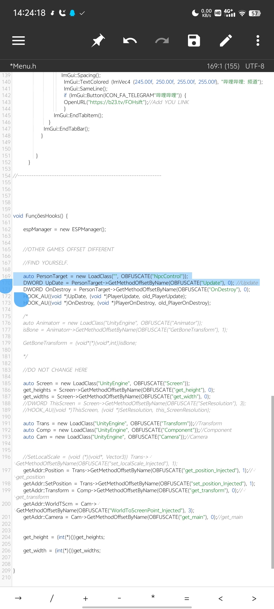Open the three-dot overflow menu

point(258,41)
